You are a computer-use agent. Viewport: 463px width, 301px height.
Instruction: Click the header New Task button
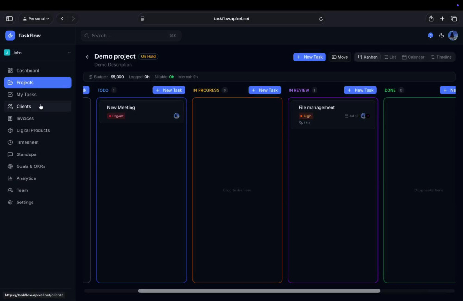point(309,57)
